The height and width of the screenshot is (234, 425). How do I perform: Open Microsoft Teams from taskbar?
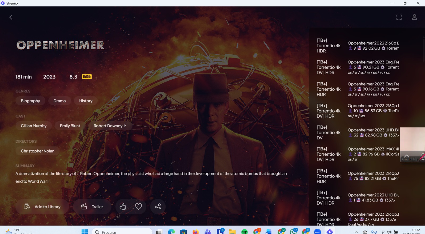(208, 232)
